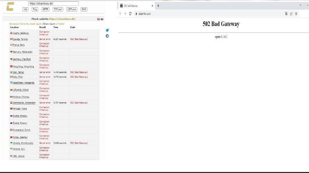Click the Ping check button
309x173 pixels.
coord(35,9)
